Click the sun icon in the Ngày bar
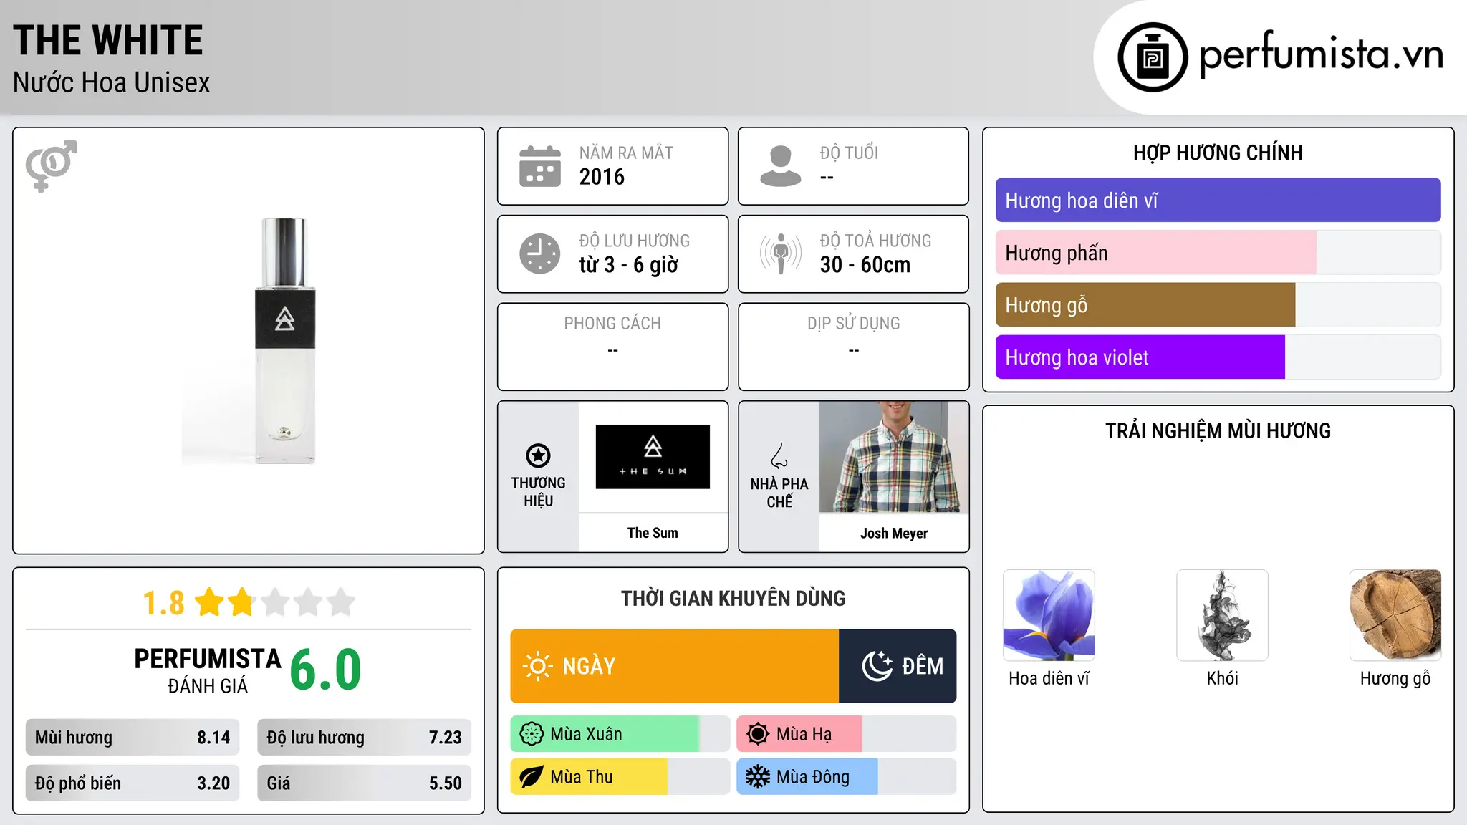This screenshot has width=1467, height=825. [537, 666]
